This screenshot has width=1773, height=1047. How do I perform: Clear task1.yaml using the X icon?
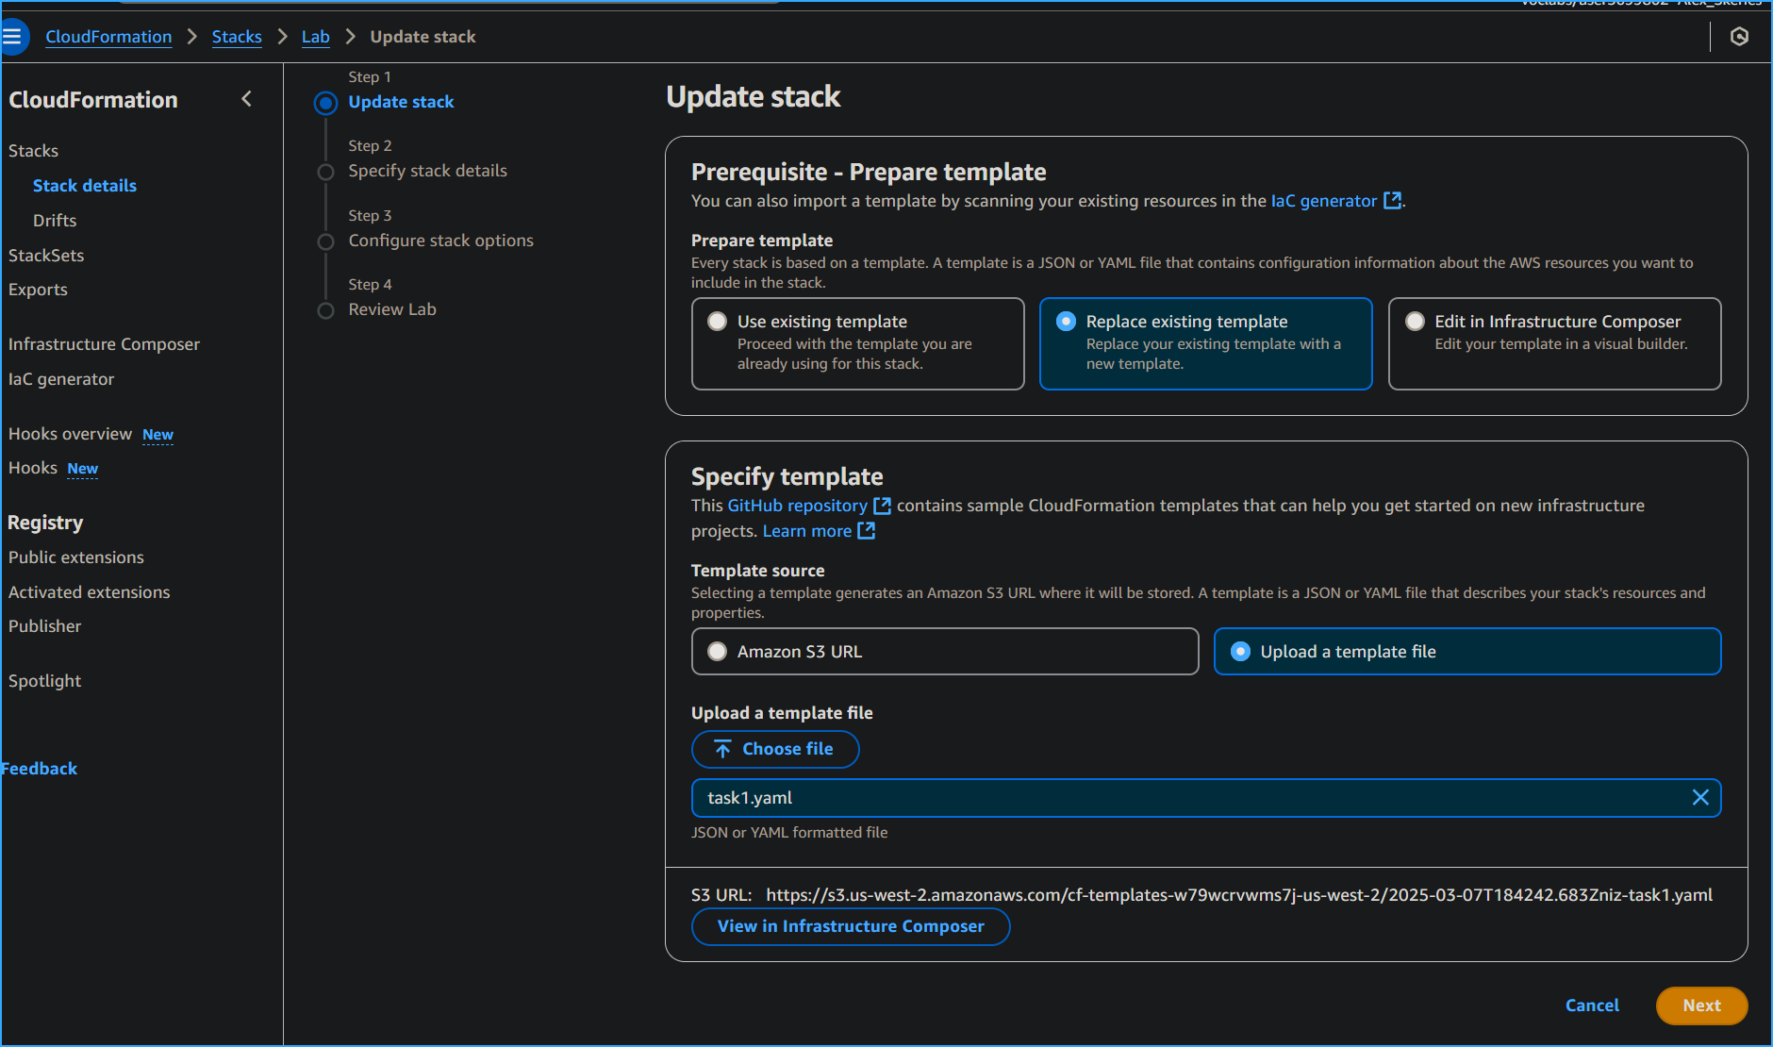click(x=1701, y=797)
